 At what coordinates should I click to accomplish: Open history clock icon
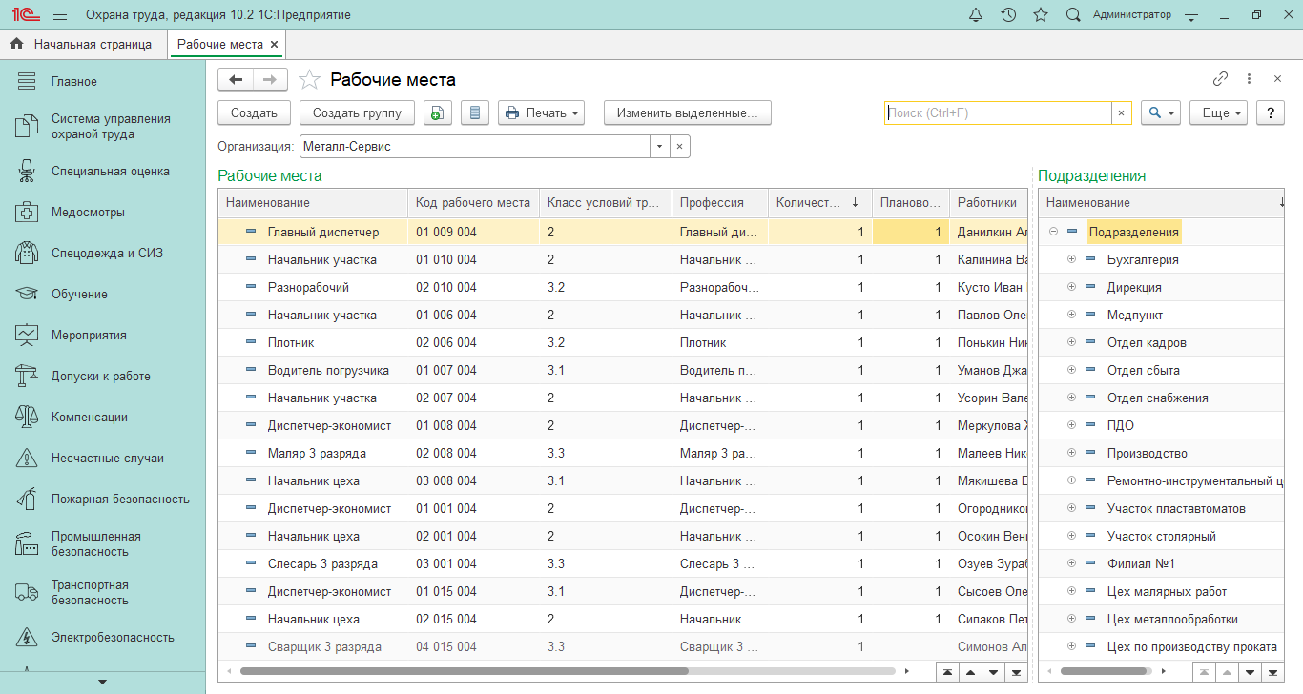coord(1008,15)
